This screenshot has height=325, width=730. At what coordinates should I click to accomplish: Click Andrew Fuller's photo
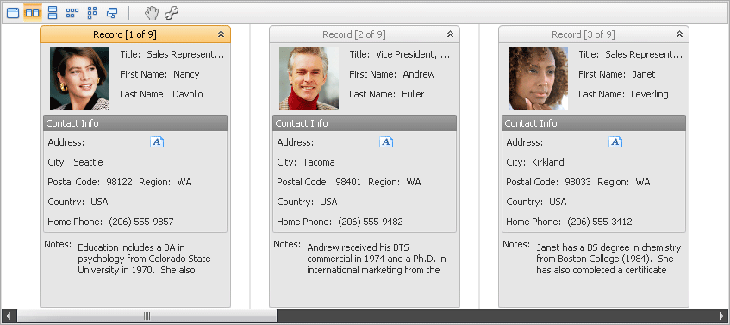click(x=309, y=78)
